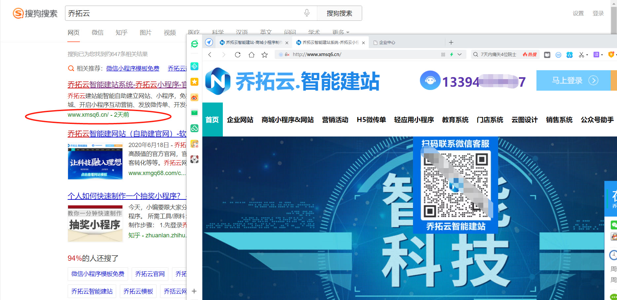617x300 pixels.
Task: Toggle the green lightning speed mode
Action: coord(452,54)
